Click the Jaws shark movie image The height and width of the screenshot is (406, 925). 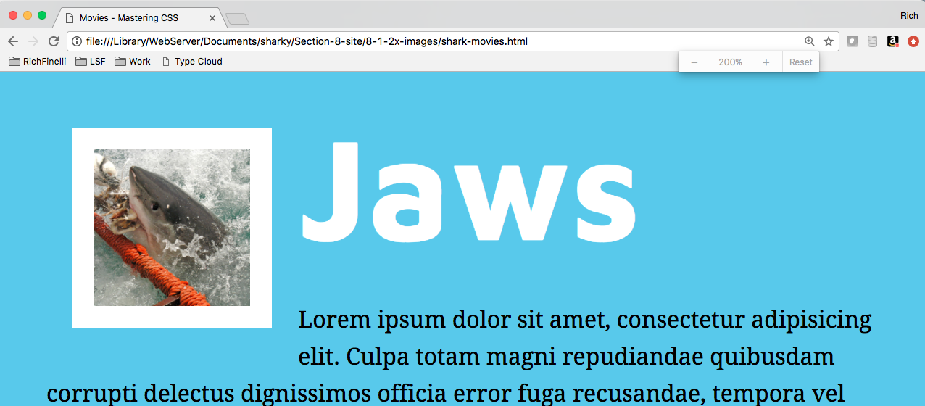click(172, 228)
